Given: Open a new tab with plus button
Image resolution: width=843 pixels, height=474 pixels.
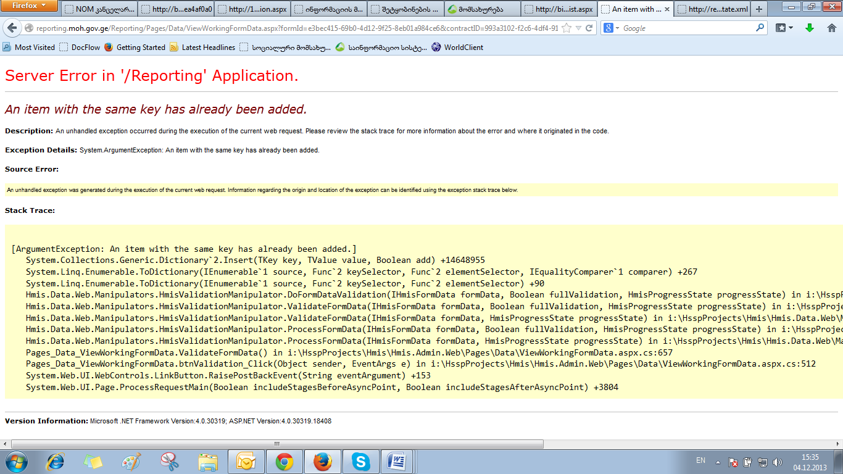Looking at the screenshot, I should point(759,9).
